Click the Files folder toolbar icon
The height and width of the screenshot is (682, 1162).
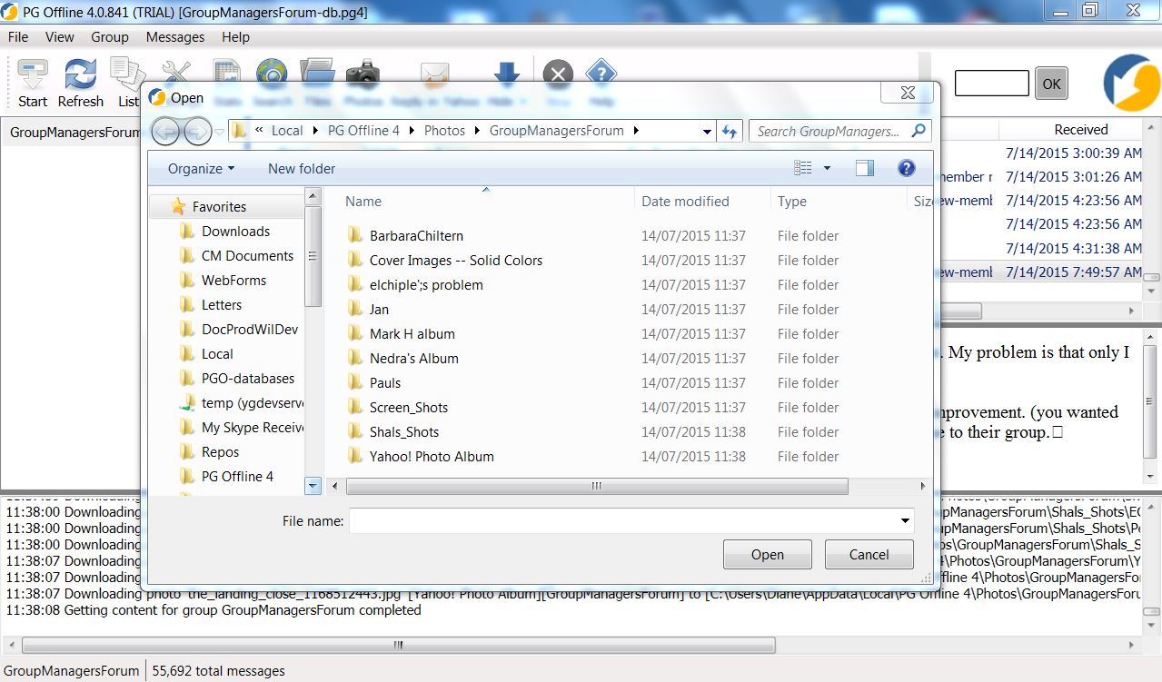tap(317, 72)
